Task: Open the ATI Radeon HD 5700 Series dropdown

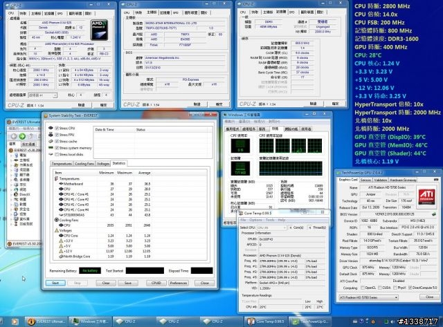Action: coord(368,297)
